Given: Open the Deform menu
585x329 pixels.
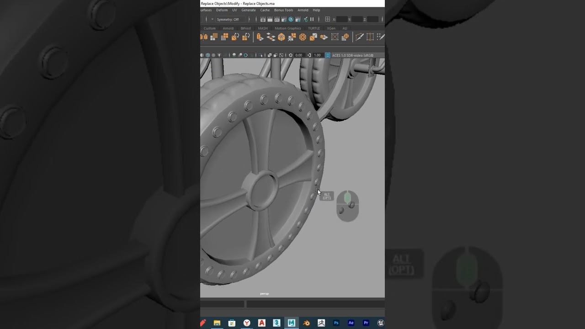Looking at the screenshot, I should pos(222,10).
